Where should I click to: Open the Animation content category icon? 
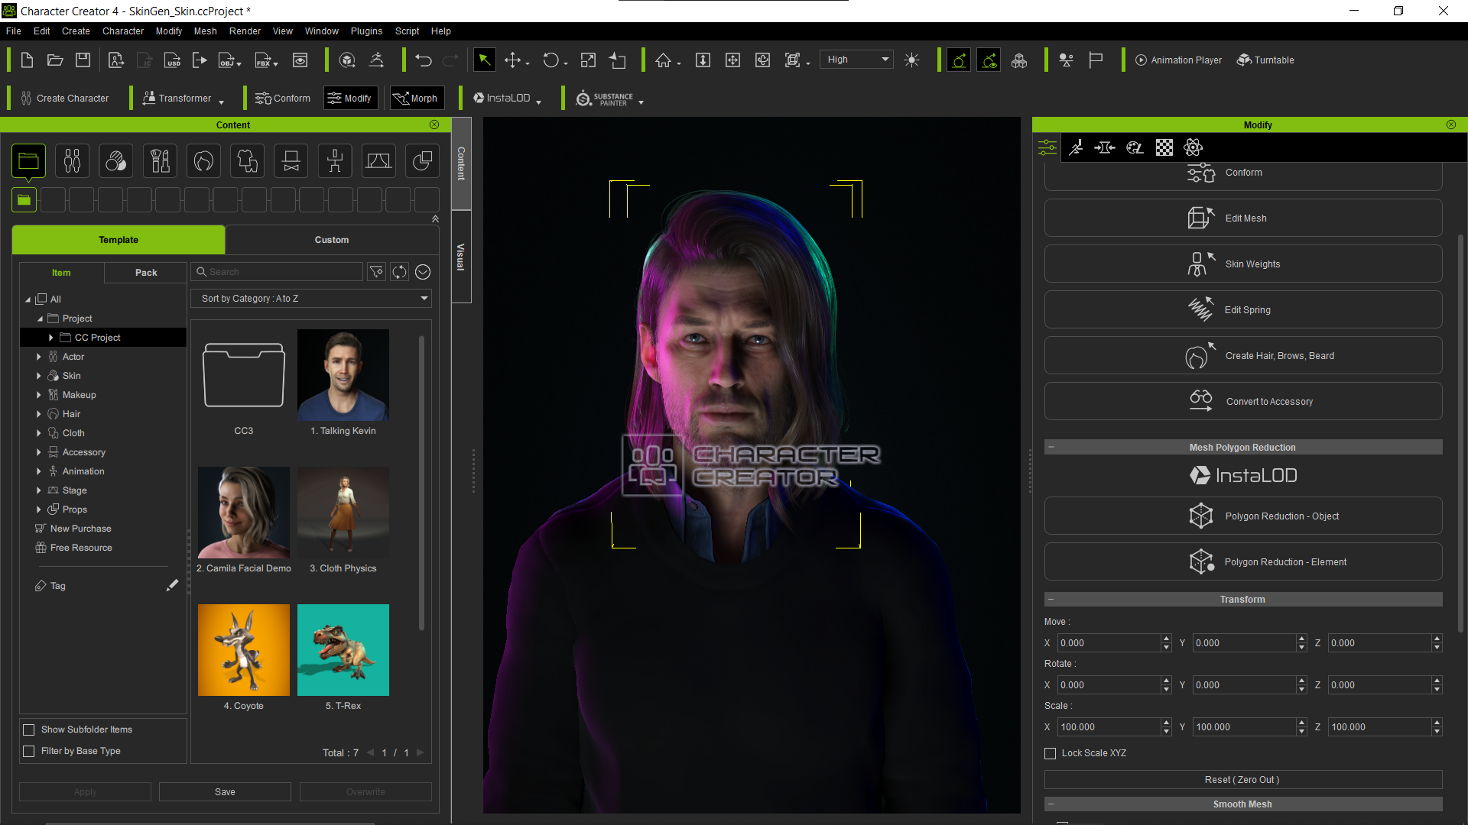pos(335,161)
